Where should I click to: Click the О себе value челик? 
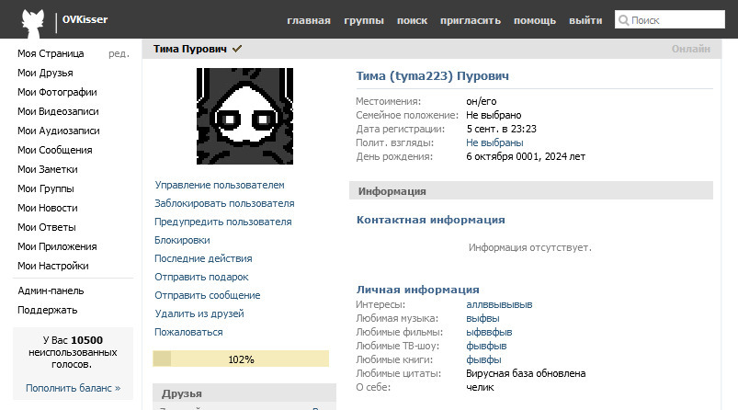click(480, 387)
